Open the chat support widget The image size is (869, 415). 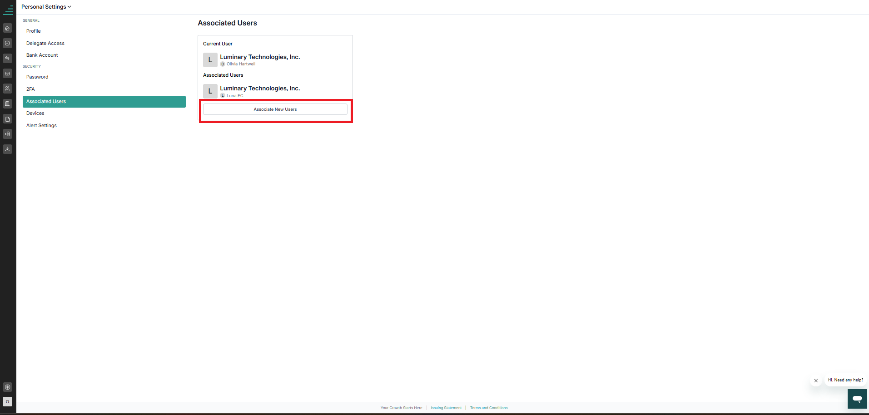point(857,399)
